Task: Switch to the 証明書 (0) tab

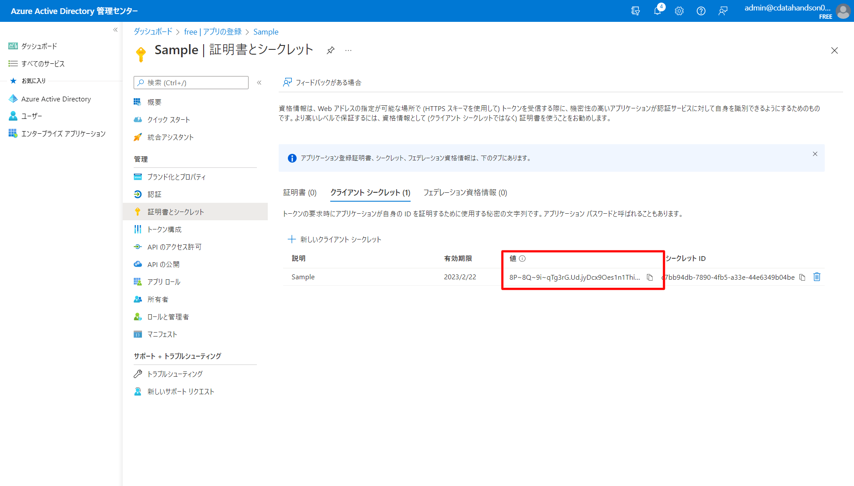Action: pos(300,192)
